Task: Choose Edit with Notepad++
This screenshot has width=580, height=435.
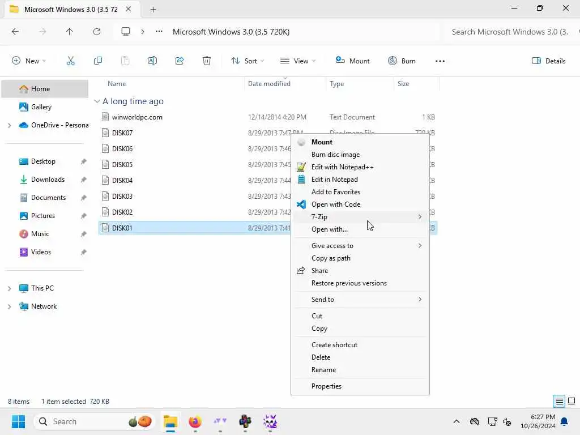Action: [360, 167]
